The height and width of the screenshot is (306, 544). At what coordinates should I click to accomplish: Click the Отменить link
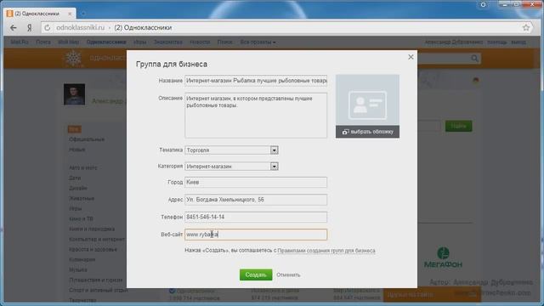[x=288, y=275]
